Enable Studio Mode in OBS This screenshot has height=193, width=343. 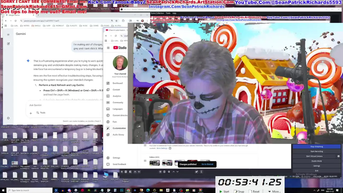[x=316, y=161]
